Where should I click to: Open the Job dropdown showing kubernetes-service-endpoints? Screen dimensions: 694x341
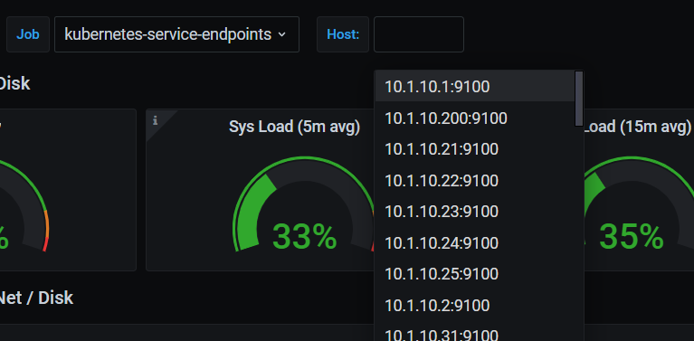click(176, 34)
